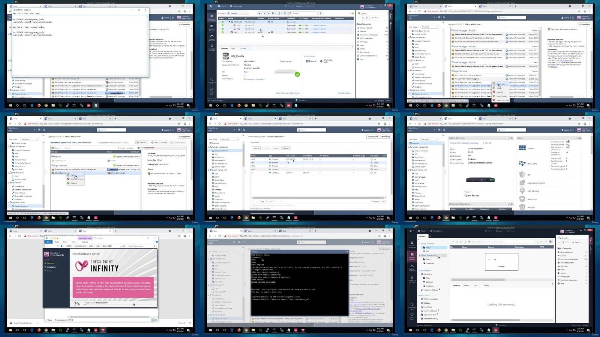
Task: Open the Notepad File menu
Action: 14,13
